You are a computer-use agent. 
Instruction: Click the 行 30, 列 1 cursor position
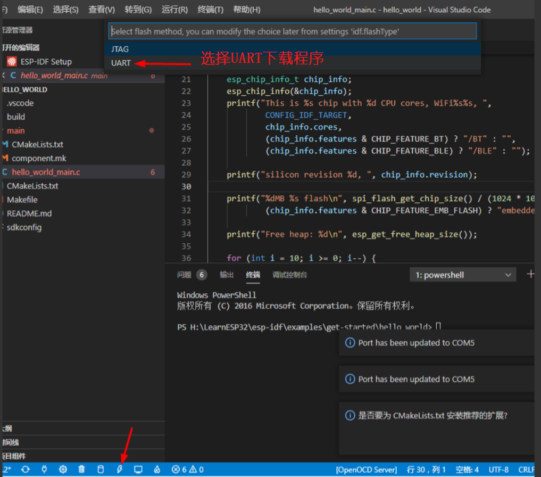(x=426, y=470)
